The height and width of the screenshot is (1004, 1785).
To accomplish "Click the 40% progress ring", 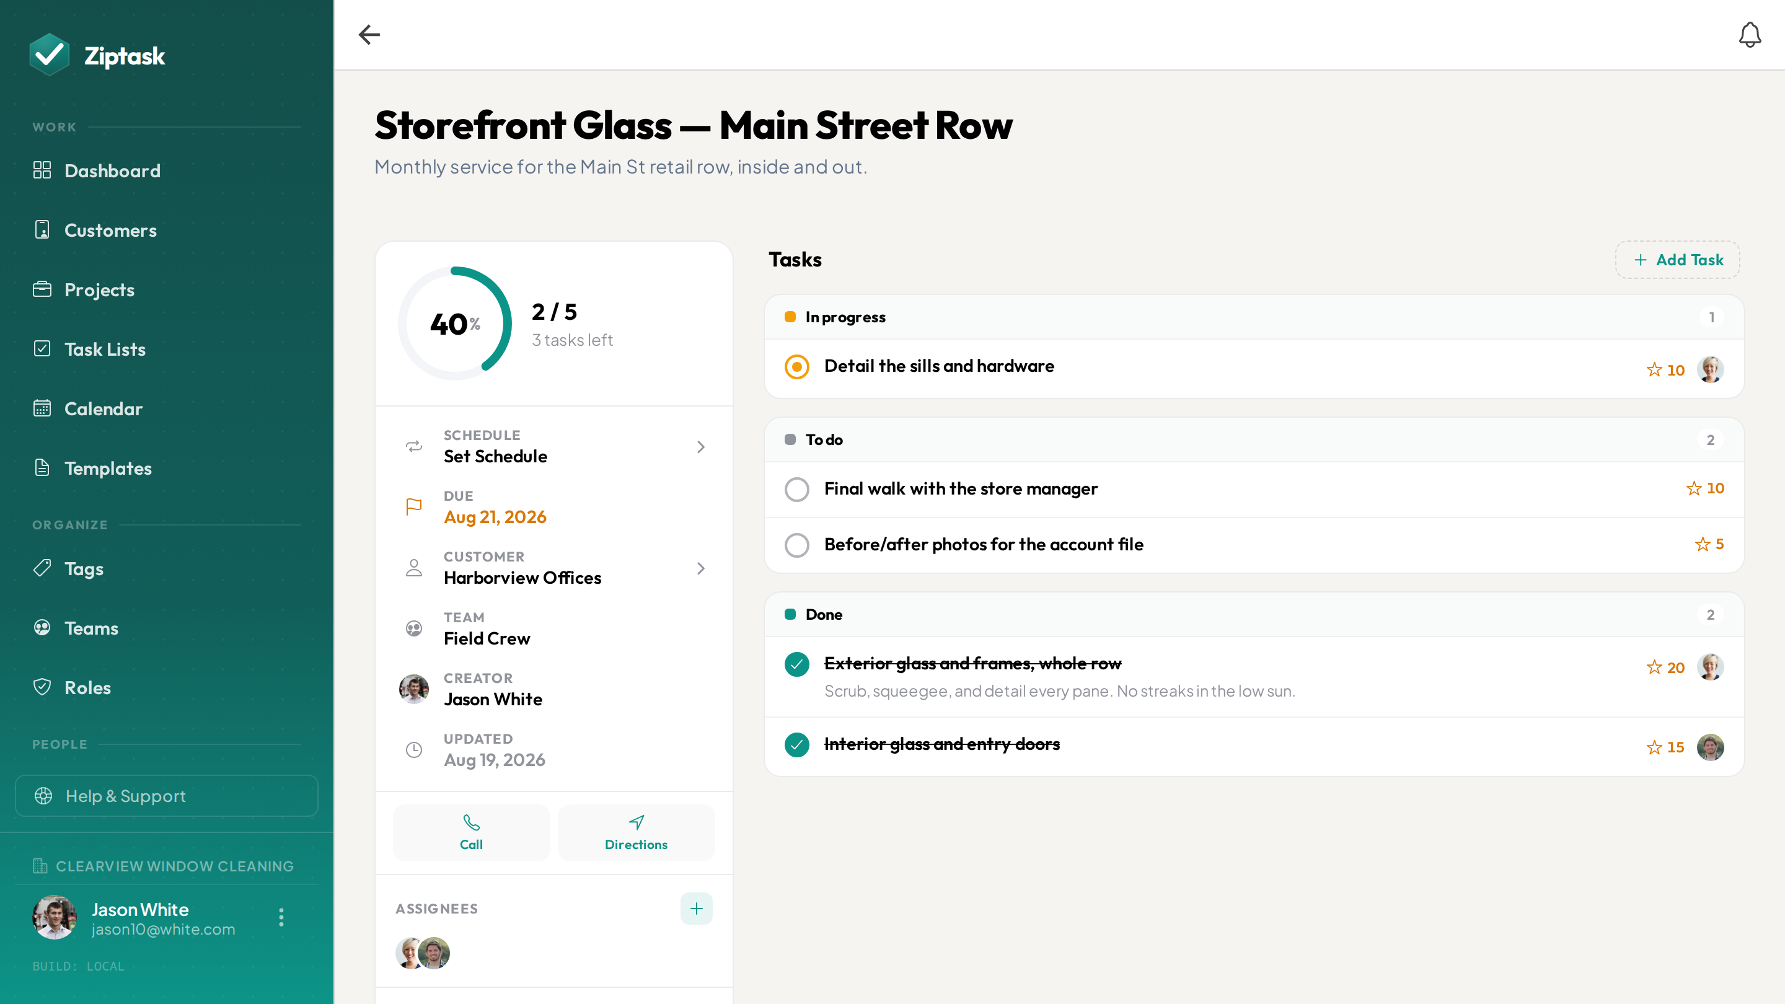I will [454, 324].
